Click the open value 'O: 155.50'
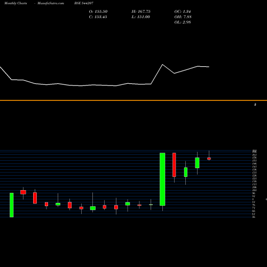The height and width of the screenshot is (267, 267). coord(98,12)
